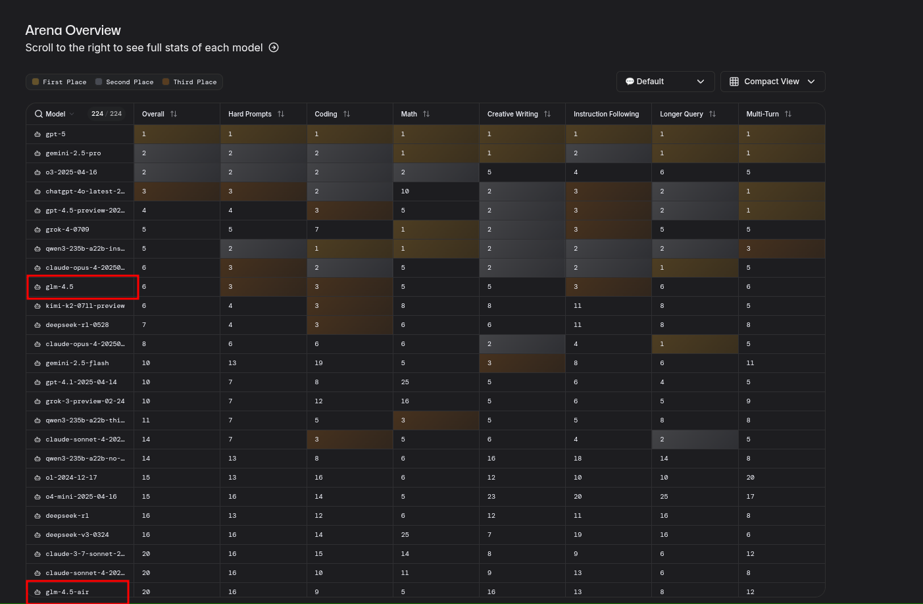The height and width of the screenshot is (604, 923).
Task: Click the bot icon beside grok-4-0709
Action: click(x=37, y=230)
